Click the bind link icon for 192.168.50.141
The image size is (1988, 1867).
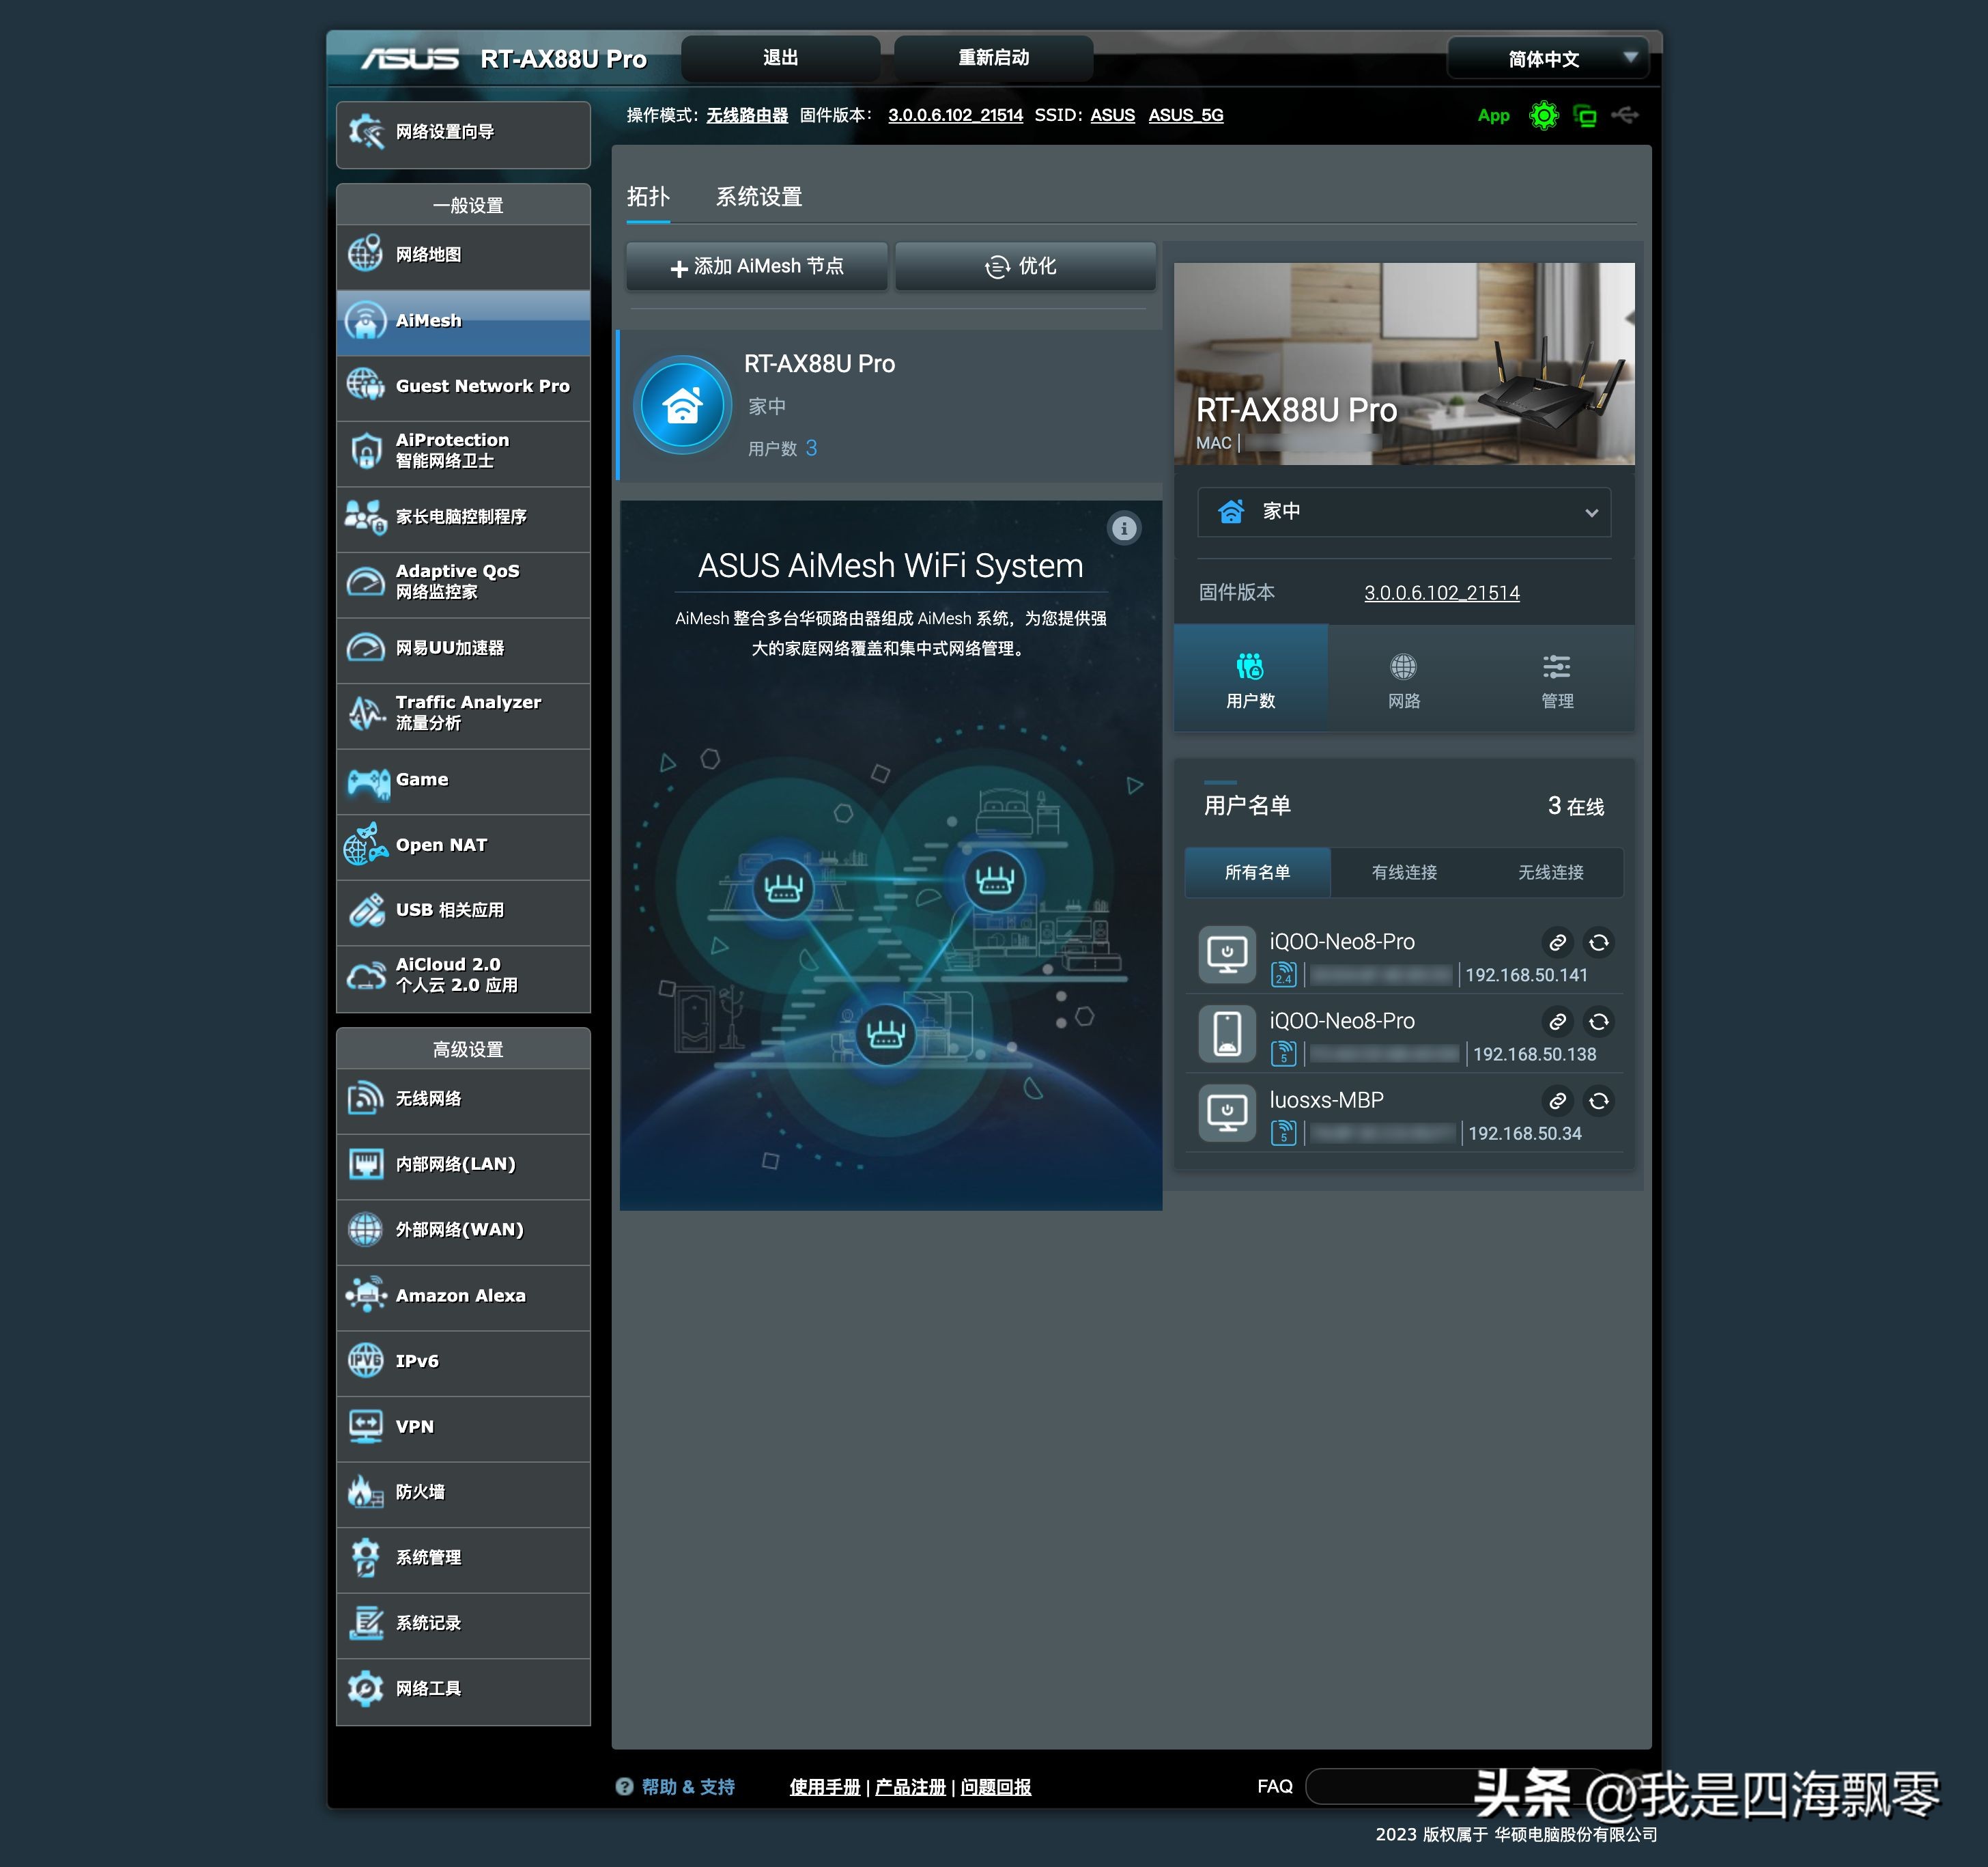(x=1557, y=942)
